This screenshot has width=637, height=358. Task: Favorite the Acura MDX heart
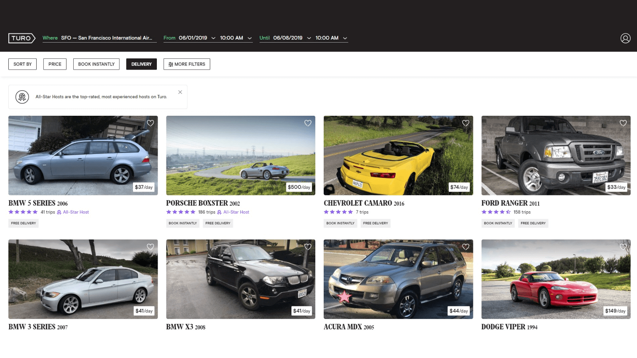pos(465,247)
